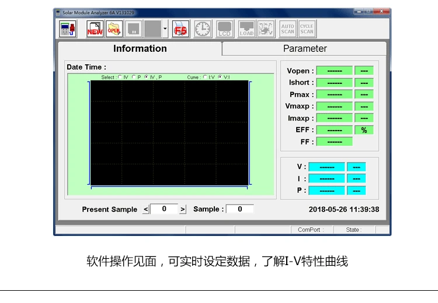Select the IV , P radio button
Viewport: 438px width, 303px height.
coord(147,77)
